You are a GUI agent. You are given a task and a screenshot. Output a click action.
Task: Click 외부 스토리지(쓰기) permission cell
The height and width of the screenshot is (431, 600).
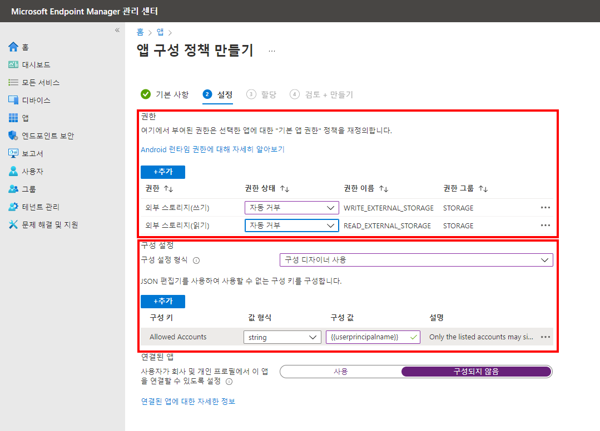pos(177,208)
